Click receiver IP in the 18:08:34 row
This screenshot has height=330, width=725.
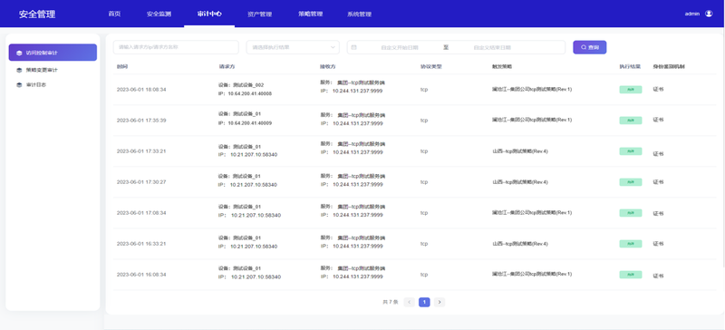pyautogui.click(x=357, y=91)
